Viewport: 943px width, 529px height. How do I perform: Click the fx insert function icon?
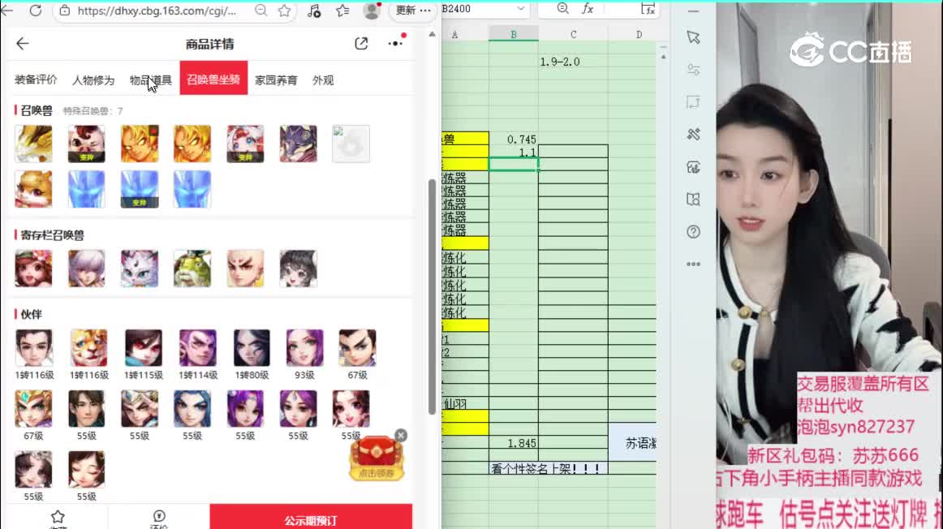coord(588,8)
